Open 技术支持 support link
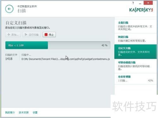 [x=24, y=113]
